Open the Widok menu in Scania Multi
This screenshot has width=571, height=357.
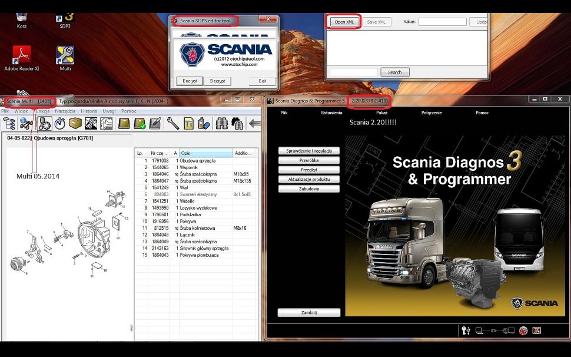point(21,111)
